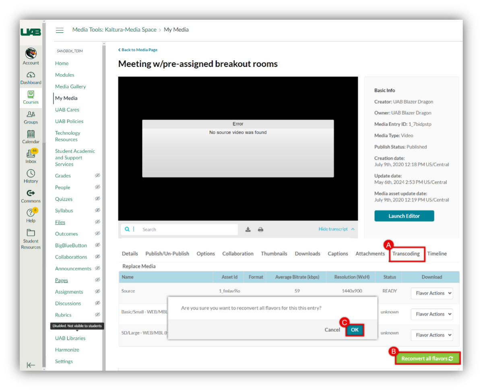
Task: Open Flavor Actions for the Source flavor
Action: click(431, 293)
